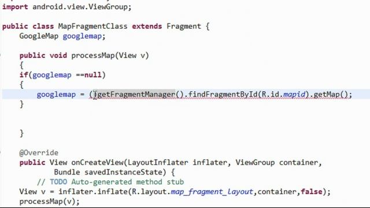This screenshot has height=208, width=370.
Task: Click the if keyword
Action: coord(24,75)
